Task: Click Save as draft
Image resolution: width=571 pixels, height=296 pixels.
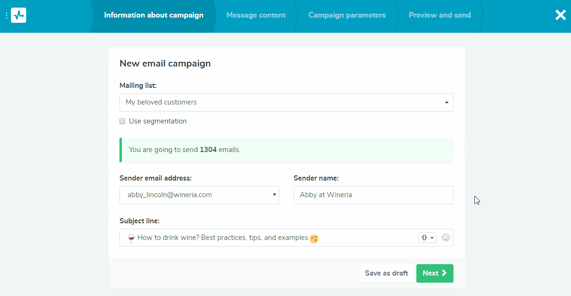Action: (387, 273)
